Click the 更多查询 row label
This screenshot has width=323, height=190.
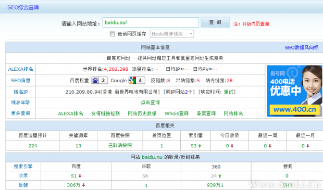[x=21, y=113]
